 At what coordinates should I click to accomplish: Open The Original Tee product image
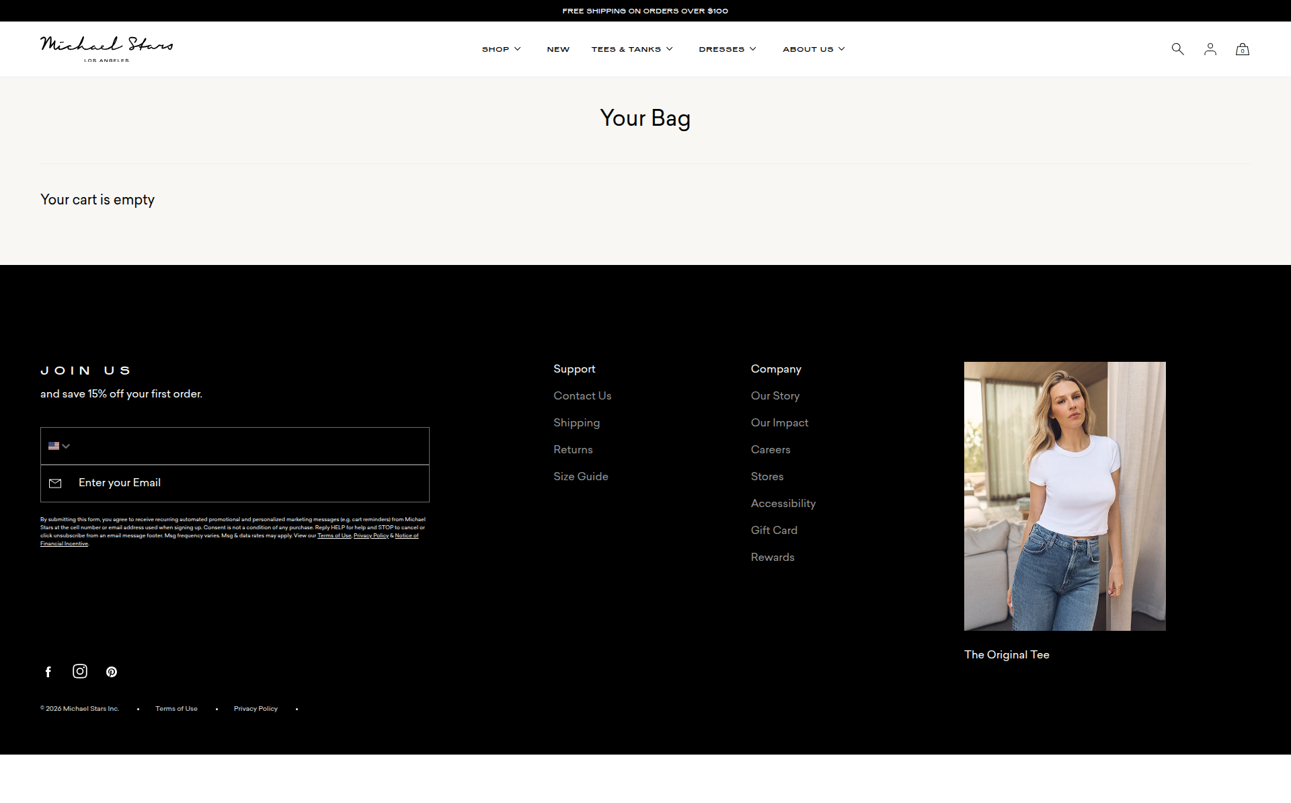[1064, 496]
